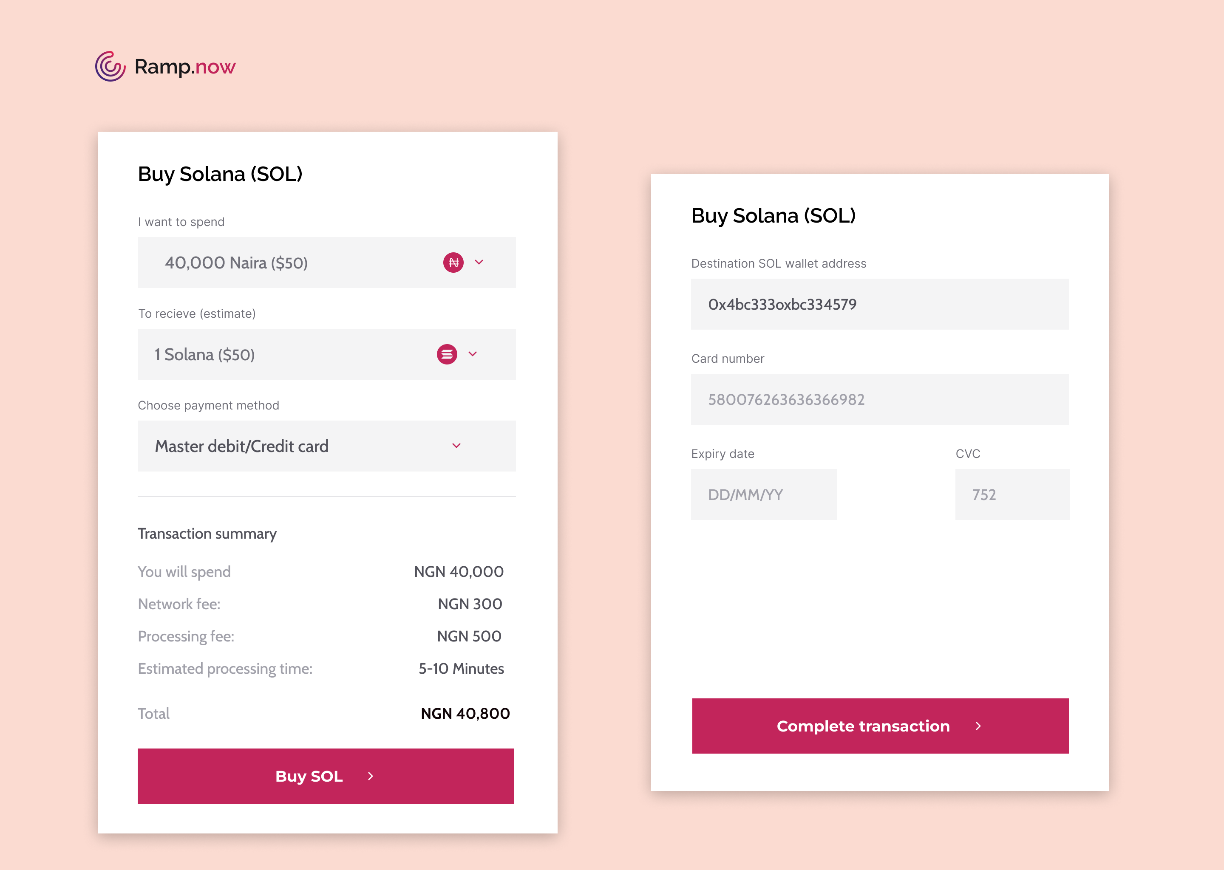Click the Ramp.now spiral logo icon
This screenshot has width=1224, height=870.
(110, 66)
